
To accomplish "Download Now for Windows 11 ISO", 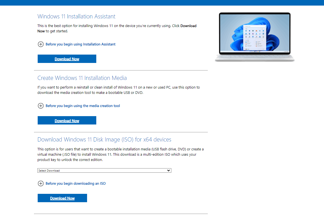I will [62, 198].
